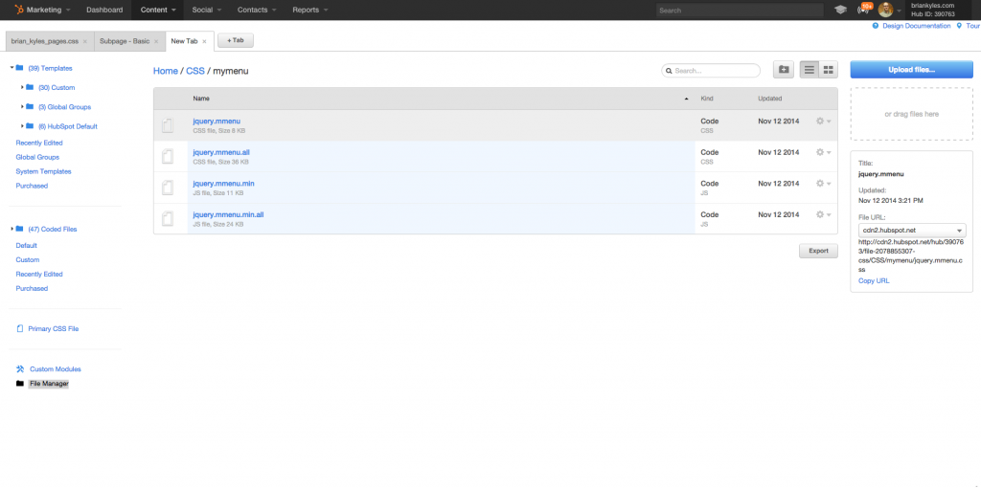Click file icon of jquery.mmenu.min.all
The width and height of the screenshot is (981, 488).
(167, 219)
